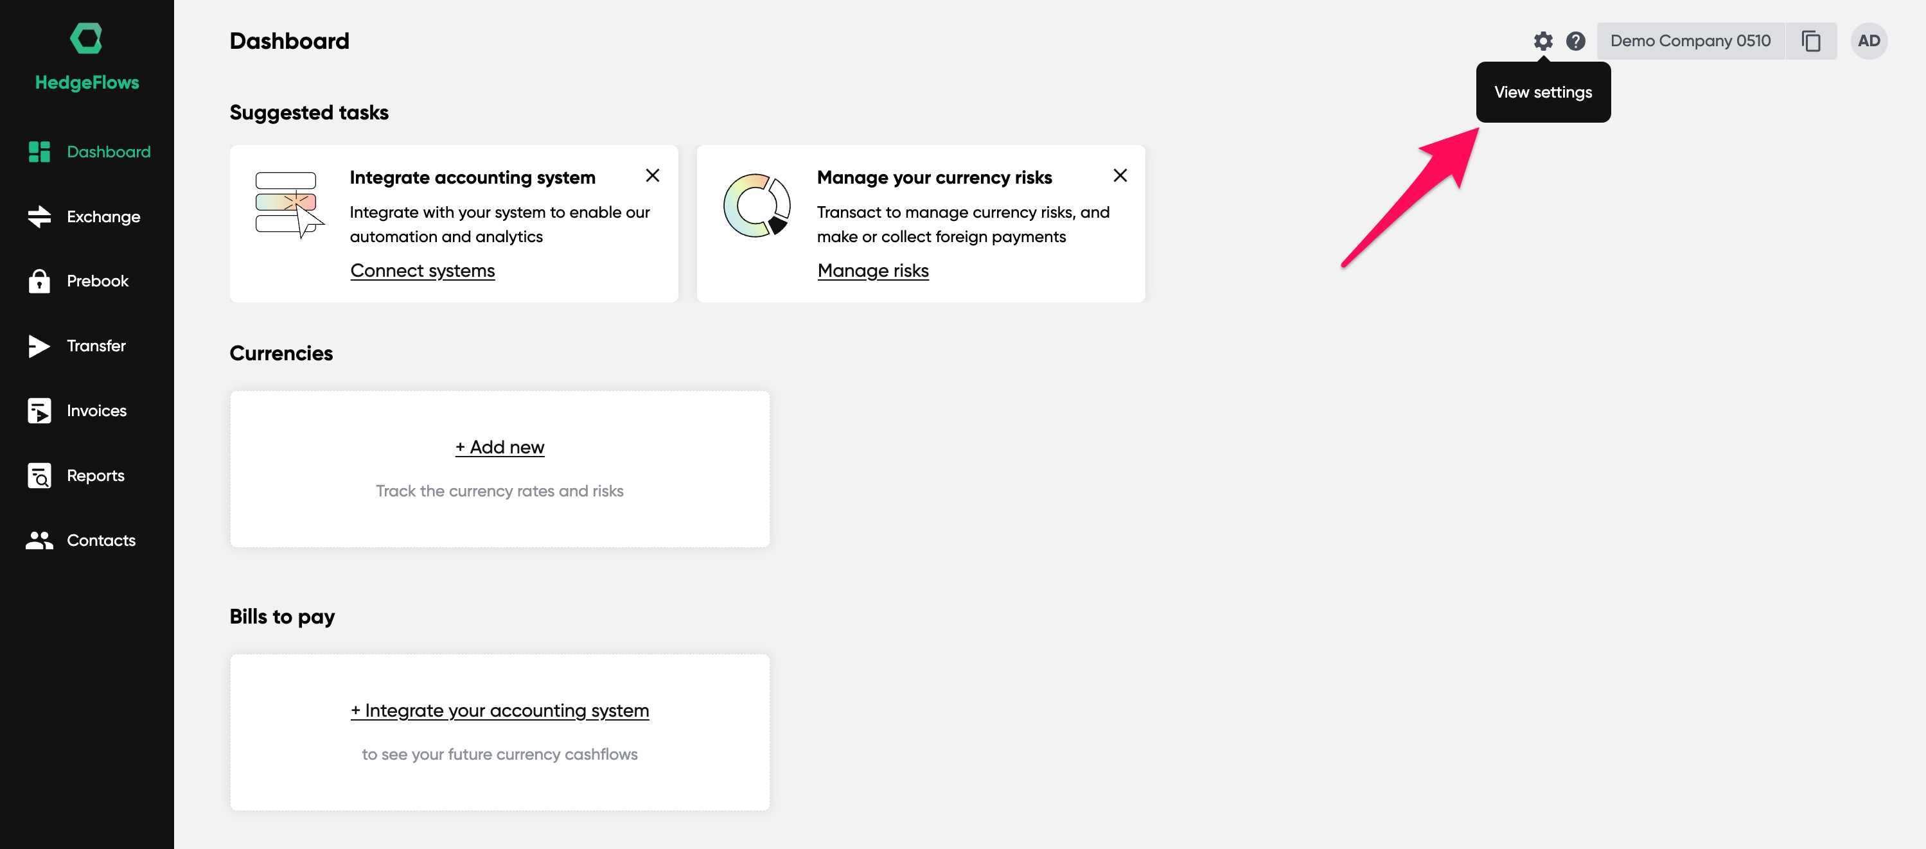Open the settings gear icon
The image size is (1926, 849).
tap(1542, 41)
